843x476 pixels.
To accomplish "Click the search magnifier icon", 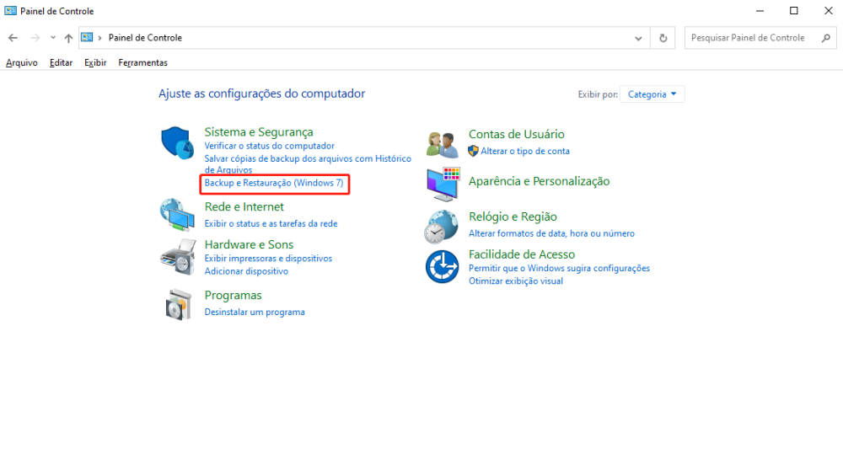I will pyautogui.click(x=826, y=38).
